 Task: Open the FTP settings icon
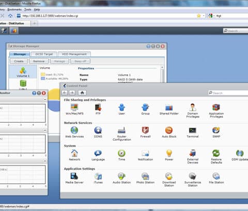pos(98,109)
